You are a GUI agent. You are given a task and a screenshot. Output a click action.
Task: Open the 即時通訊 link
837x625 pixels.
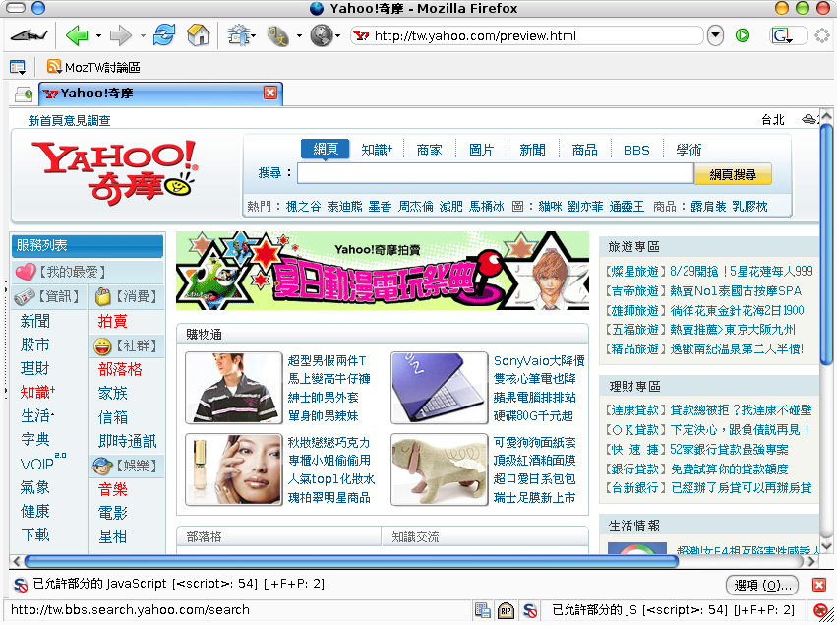(128, 441)
